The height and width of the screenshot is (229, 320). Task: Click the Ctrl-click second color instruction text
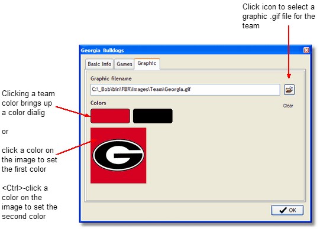pyautogui.click(x=30, y=202)
